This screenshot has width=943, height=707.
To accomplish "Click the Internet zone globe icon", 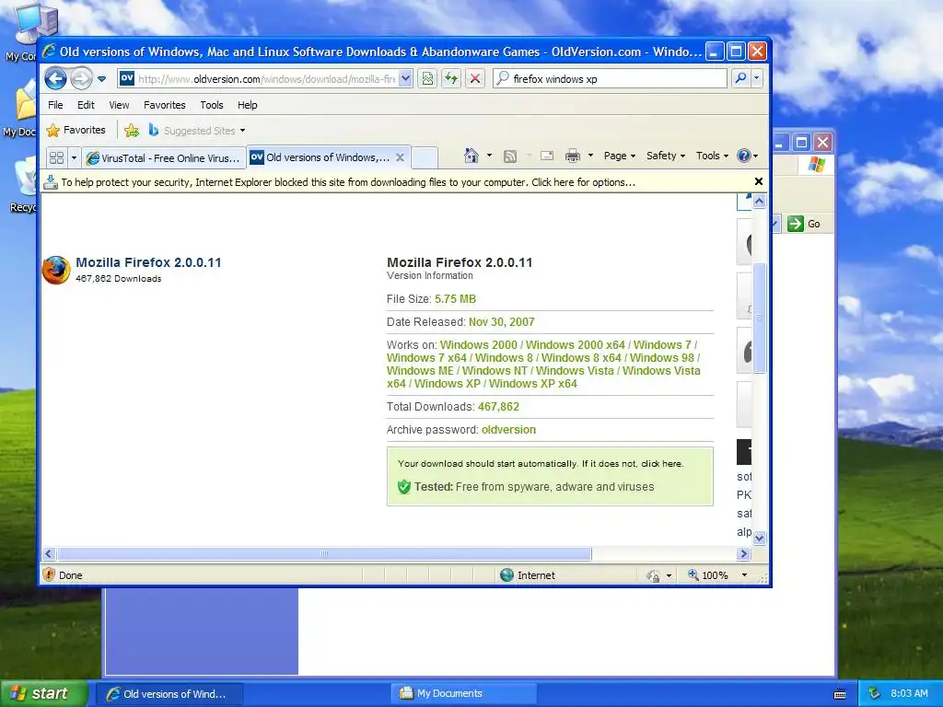I will 507,575.
